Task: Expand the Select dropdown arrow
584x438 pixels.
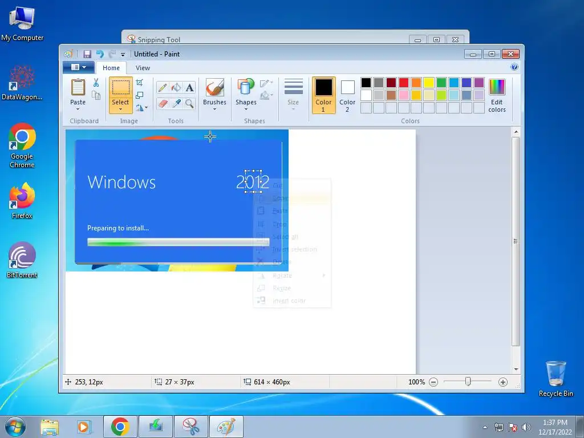Action: tap(121, 109)
